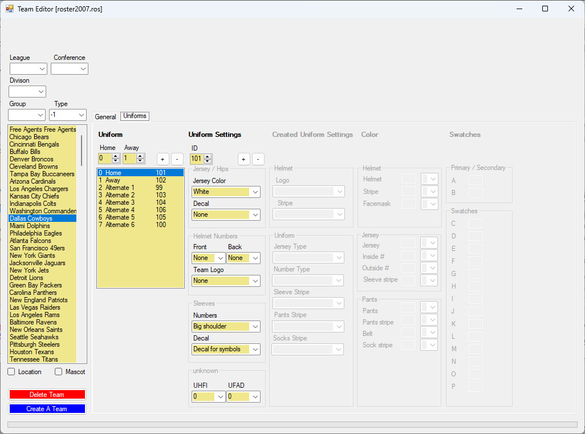The image size is (585, 434).
Task: Select Kansas City Chiefs in team list
Action: click(x=43, y=196)
